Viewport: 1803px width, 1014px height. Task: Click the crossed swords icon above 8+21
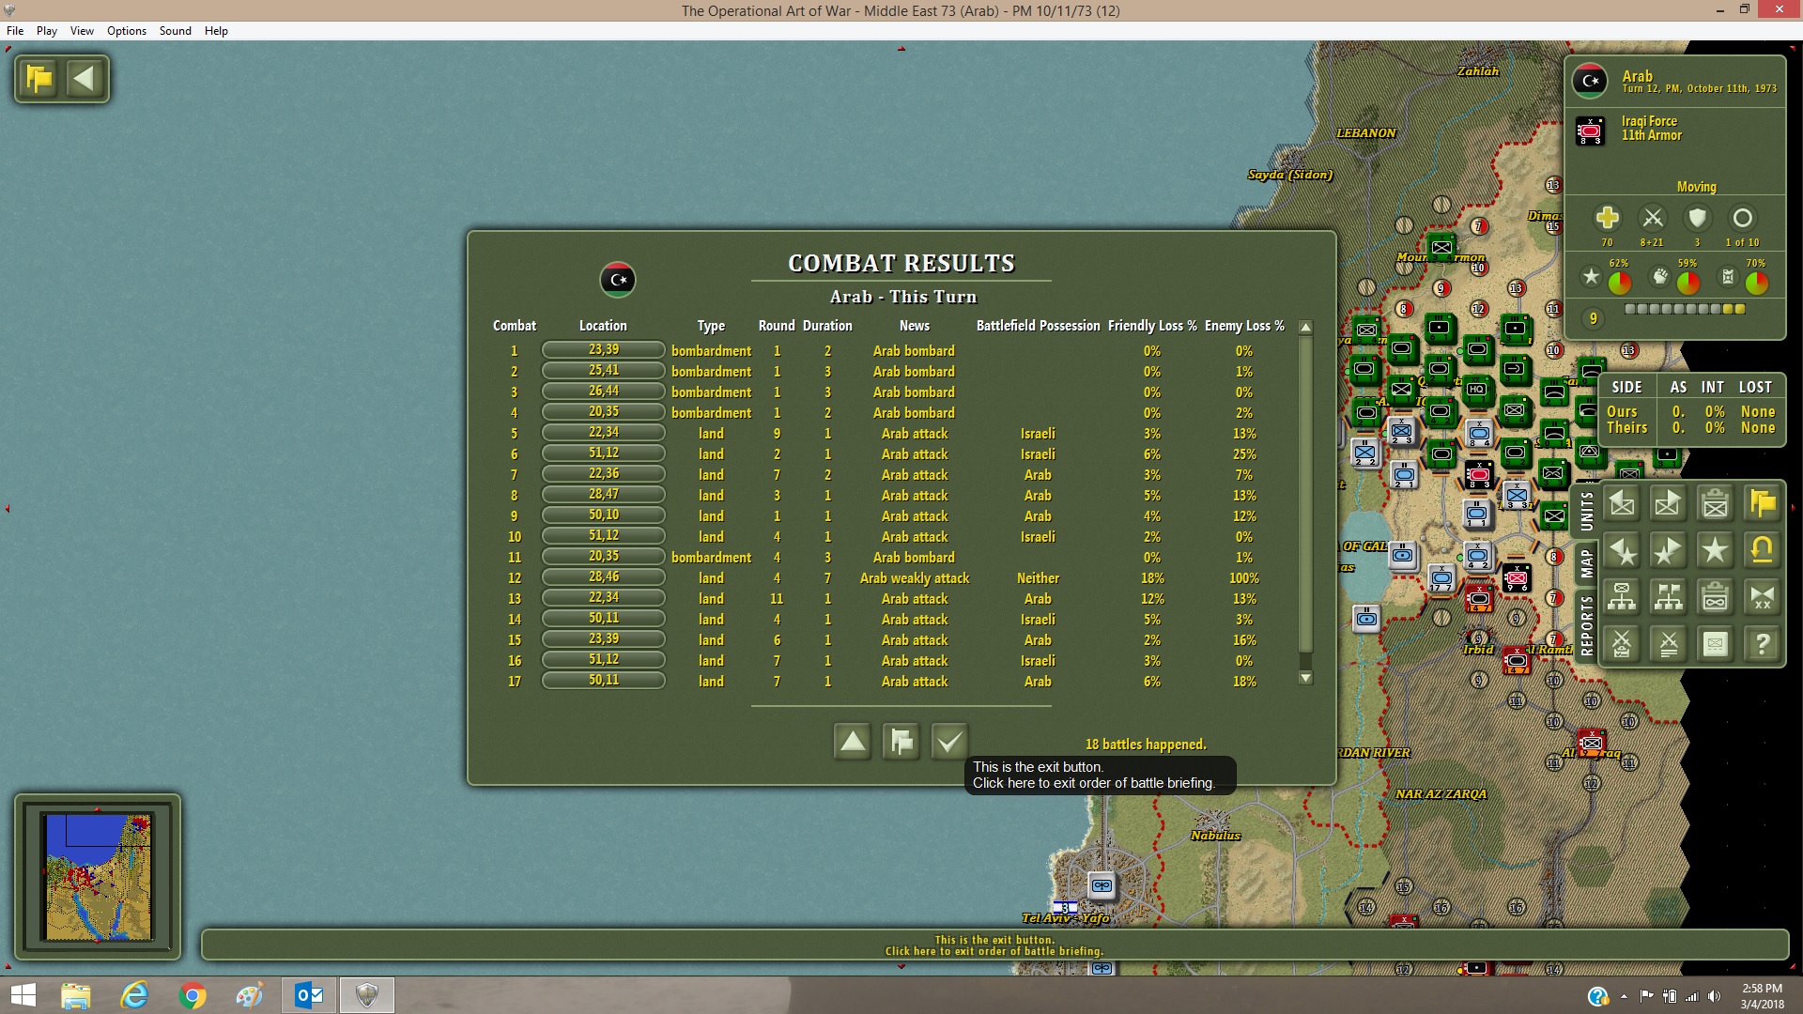tap(1653, 218)
